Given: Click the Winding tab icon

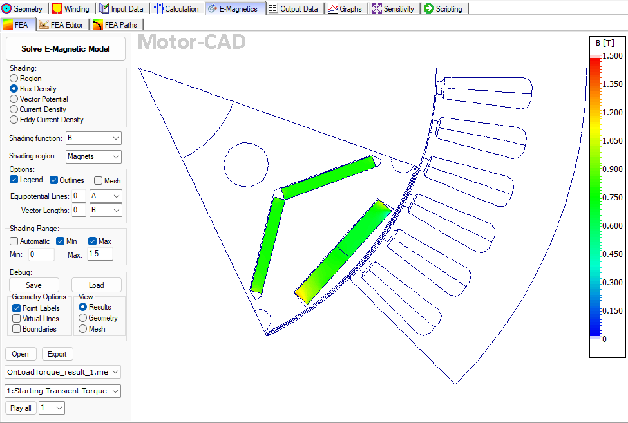Looking at the screenshot, I should tap(57, 8).
